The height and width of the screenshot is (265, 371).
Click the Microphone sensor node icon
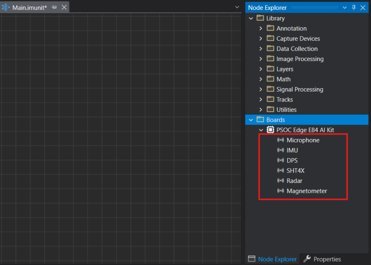(x=280, y=140)
